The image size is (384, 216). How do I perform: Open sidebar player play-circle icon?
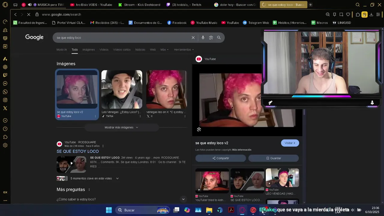pyautogui.click(x=5, y=121)
